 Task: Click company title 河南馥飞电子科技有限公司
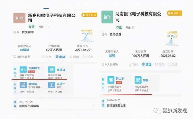[138, 17]
